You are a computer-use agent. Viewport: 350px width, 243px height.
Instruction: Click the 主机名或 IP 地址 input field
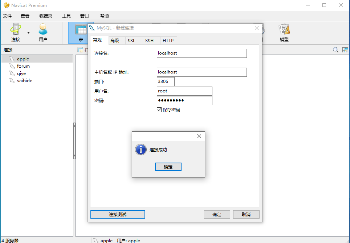click(x=202, y=72)
